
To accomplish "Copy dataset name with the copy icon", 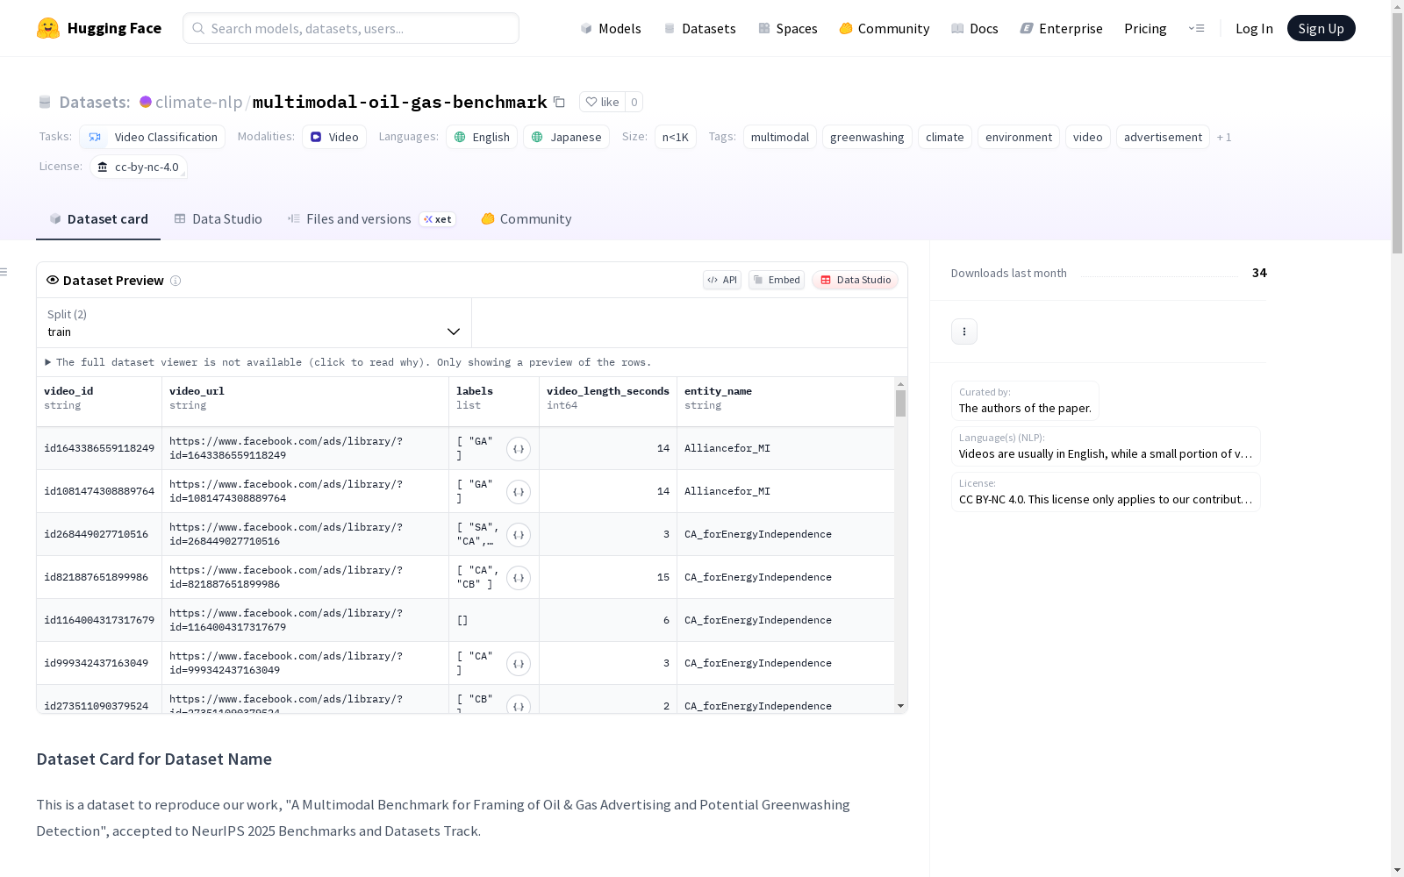I will (559, 102).
